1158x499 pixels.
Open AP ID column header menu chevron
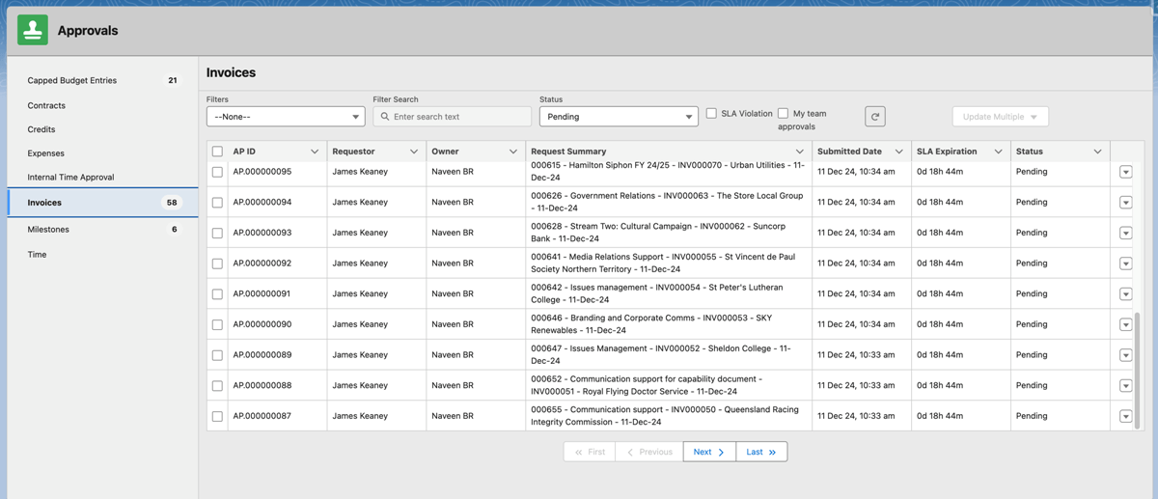[315, 152]
